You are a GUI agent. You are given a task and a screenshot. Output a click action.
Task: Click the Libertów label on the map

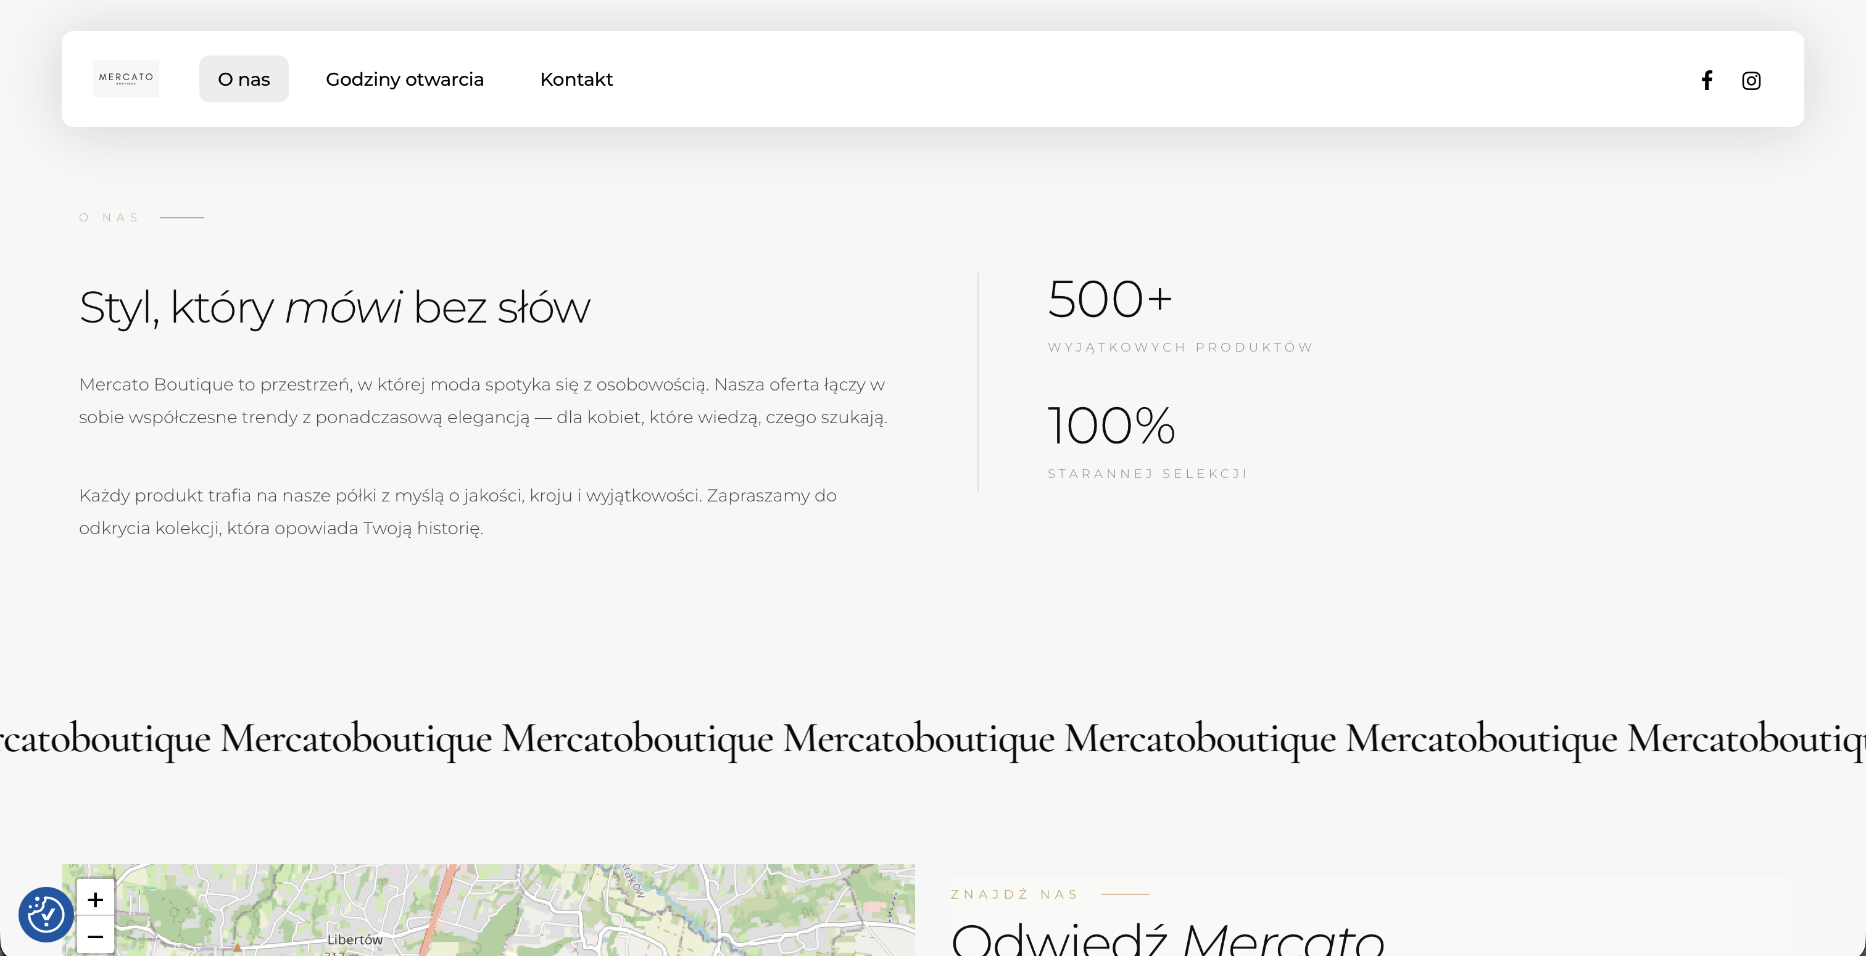pyautogui.click(x=354, y=939)
